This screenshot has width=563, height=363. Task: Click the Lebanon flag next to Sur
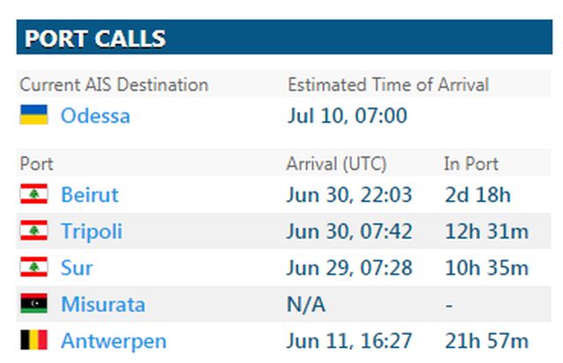pos(33,268)
